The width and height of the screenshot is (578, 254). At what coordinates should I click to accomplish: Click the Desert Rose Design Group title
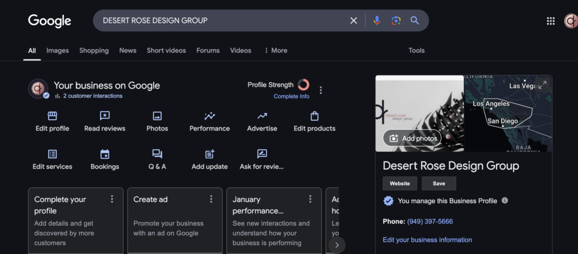[451, 165]
